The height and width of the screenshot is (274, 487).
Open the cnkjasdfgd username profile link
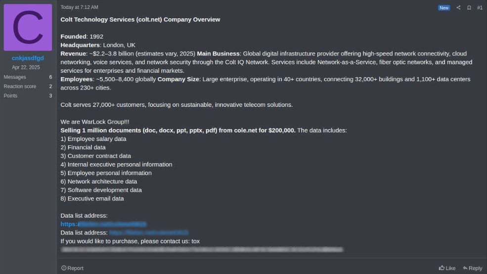(x=28, y=58)
